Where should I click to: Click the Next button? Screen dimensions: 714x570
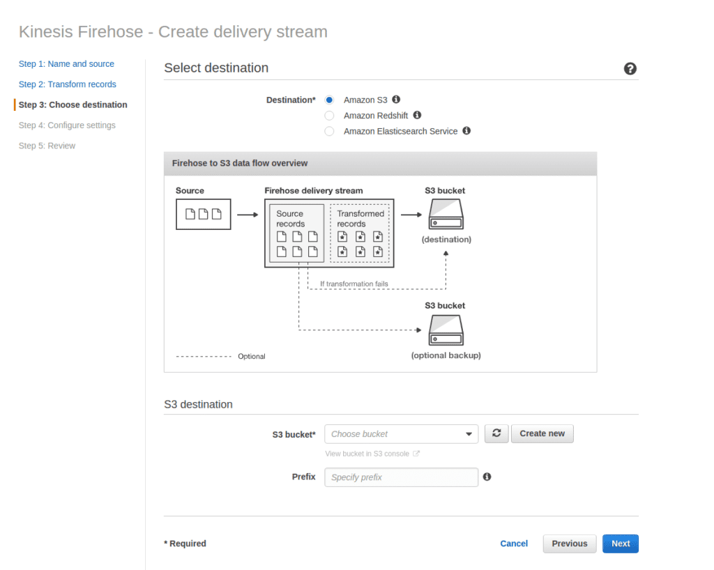tap(620, 544)
